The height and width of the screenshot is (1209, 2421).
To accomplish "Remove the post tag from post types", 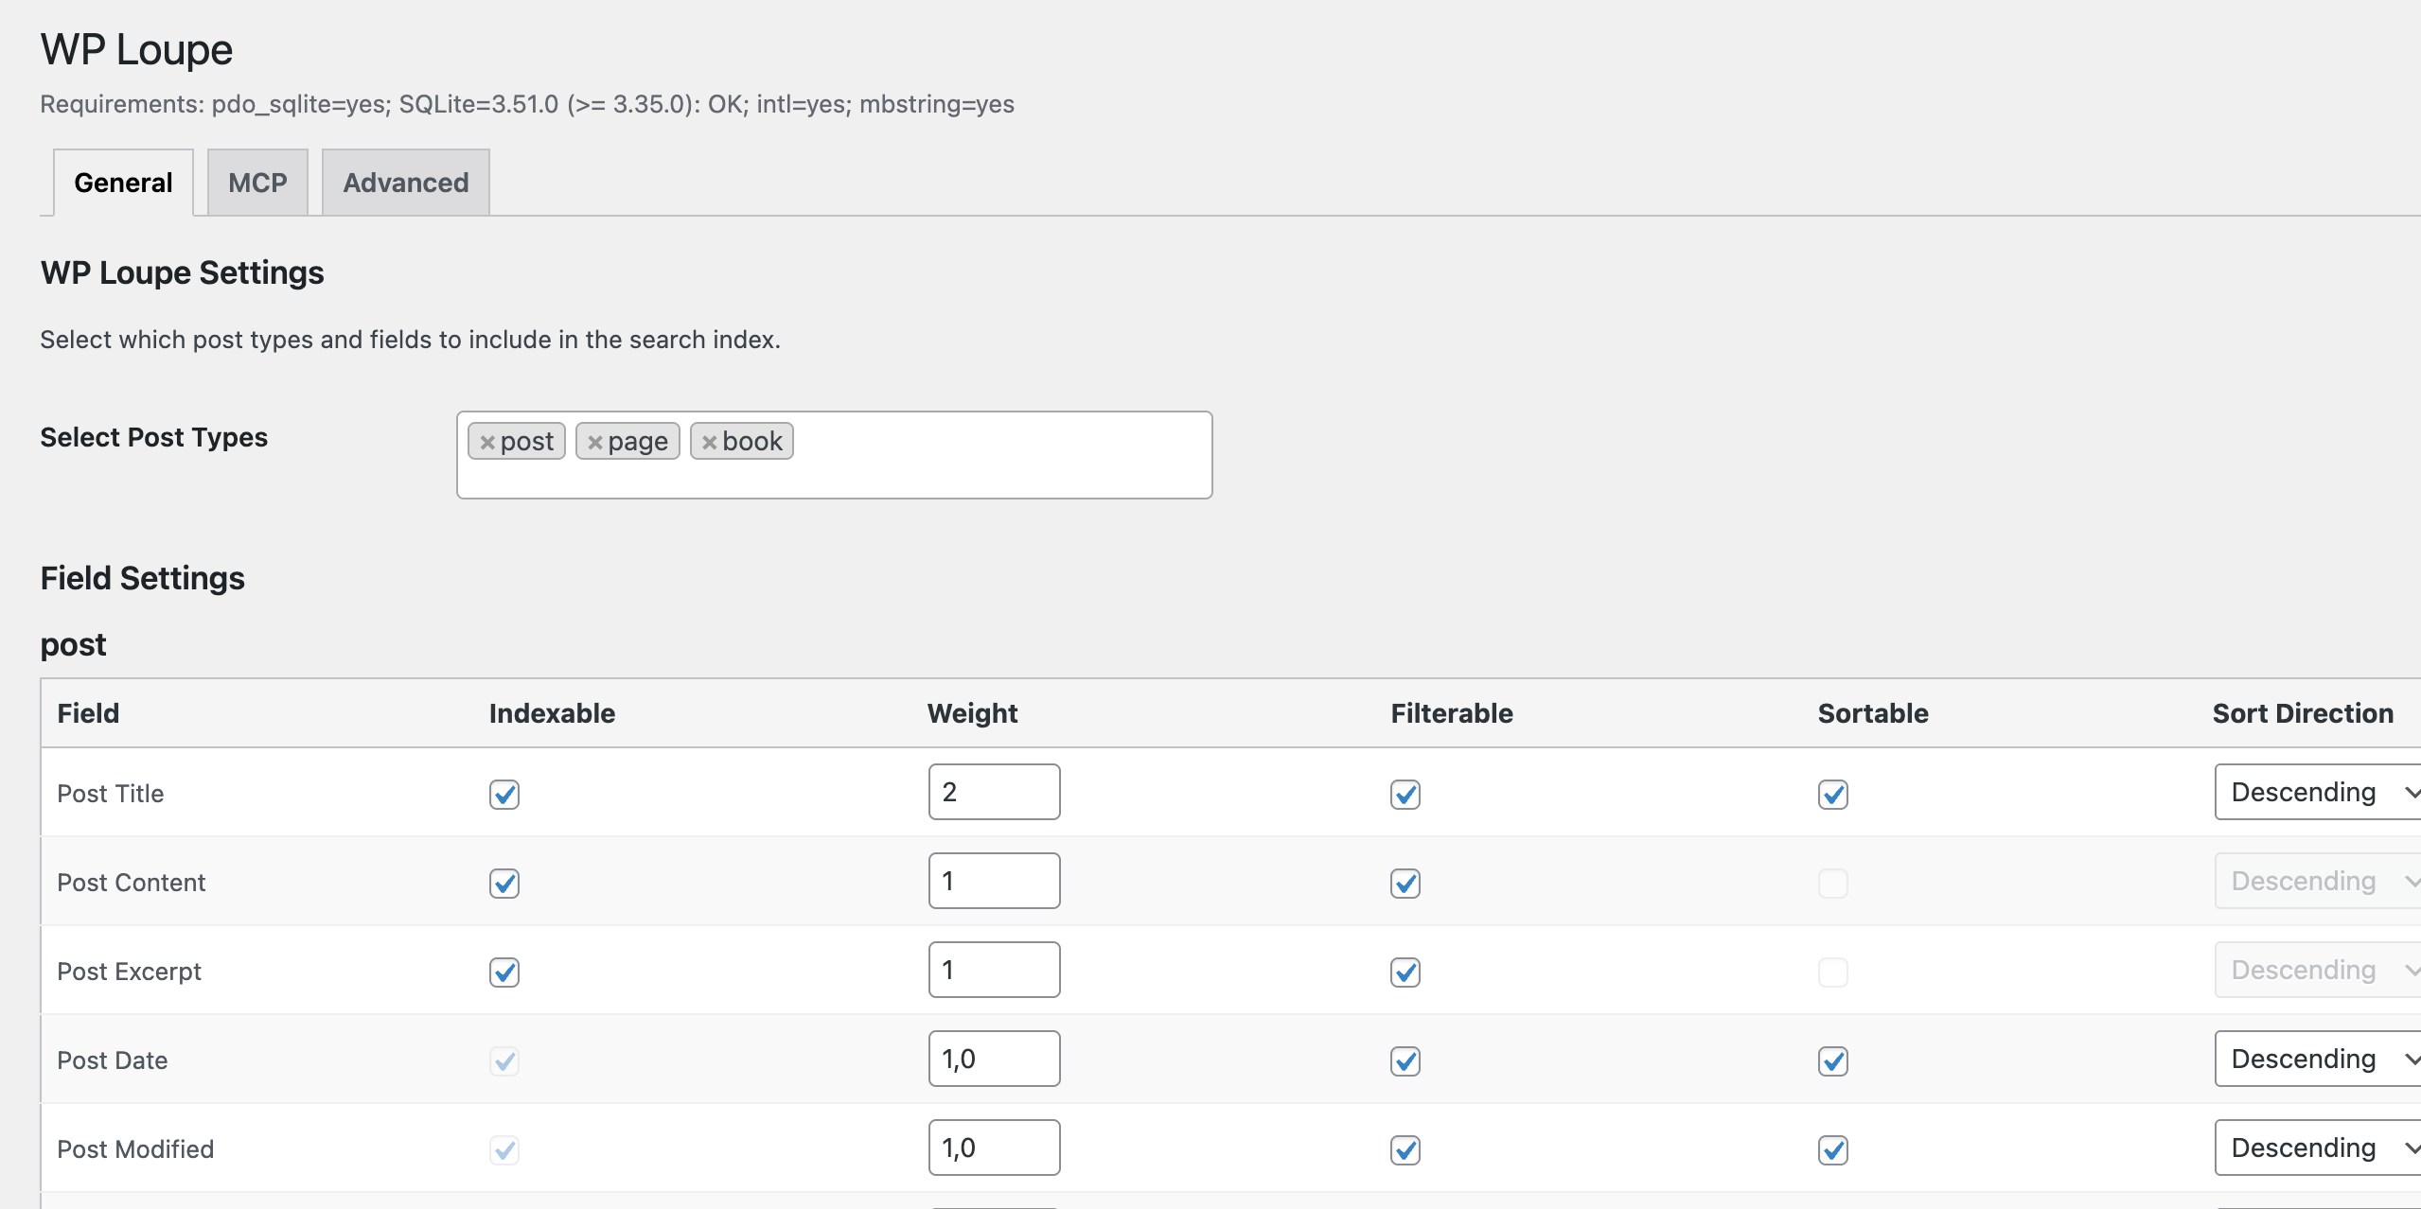I will point(487,442).
